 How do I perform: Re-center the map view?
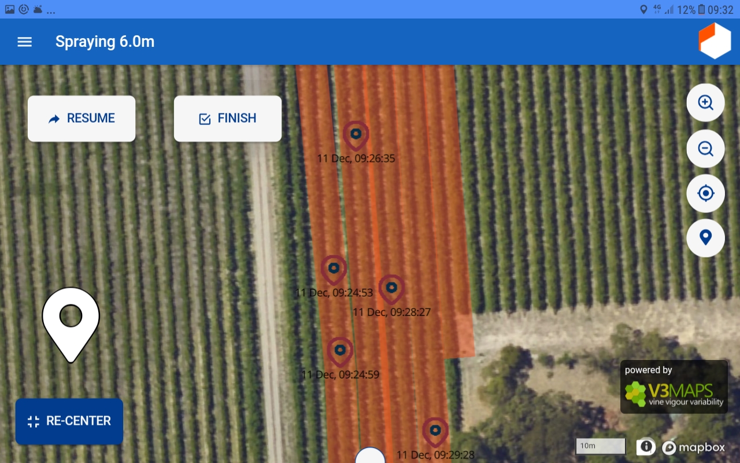click(69, 421)
